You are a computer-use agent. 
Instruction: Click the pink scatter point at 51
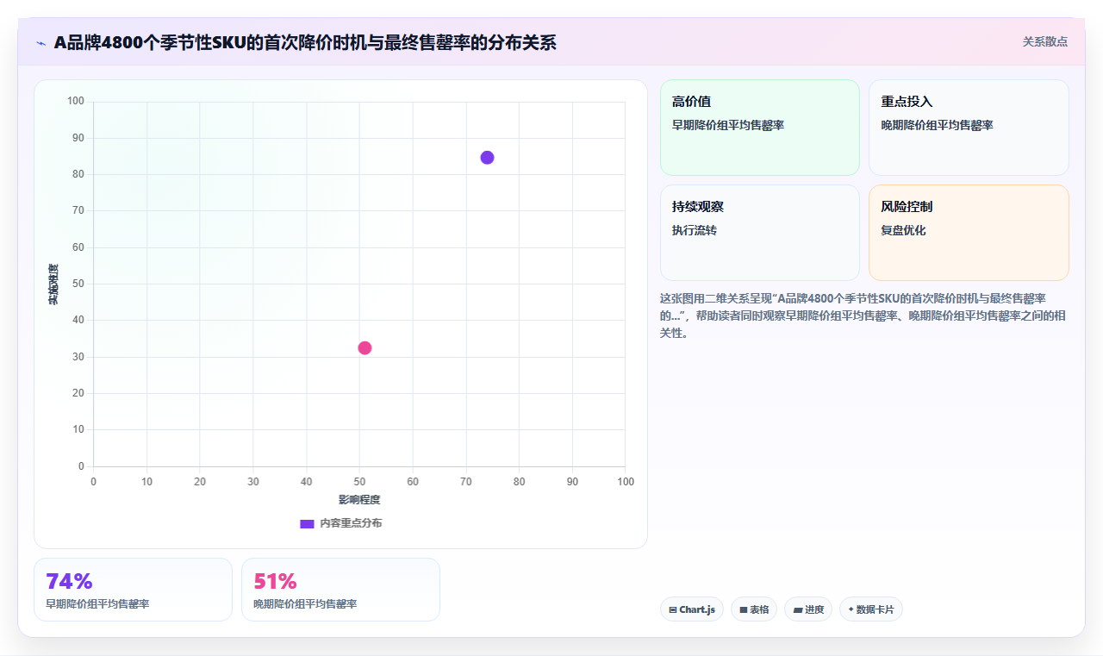coord(365,347)
